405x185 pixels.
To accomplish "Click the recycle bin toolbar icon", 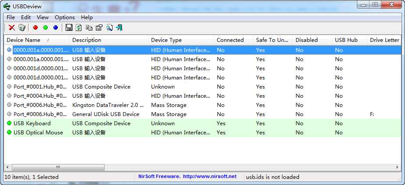I will pos(22,28).
